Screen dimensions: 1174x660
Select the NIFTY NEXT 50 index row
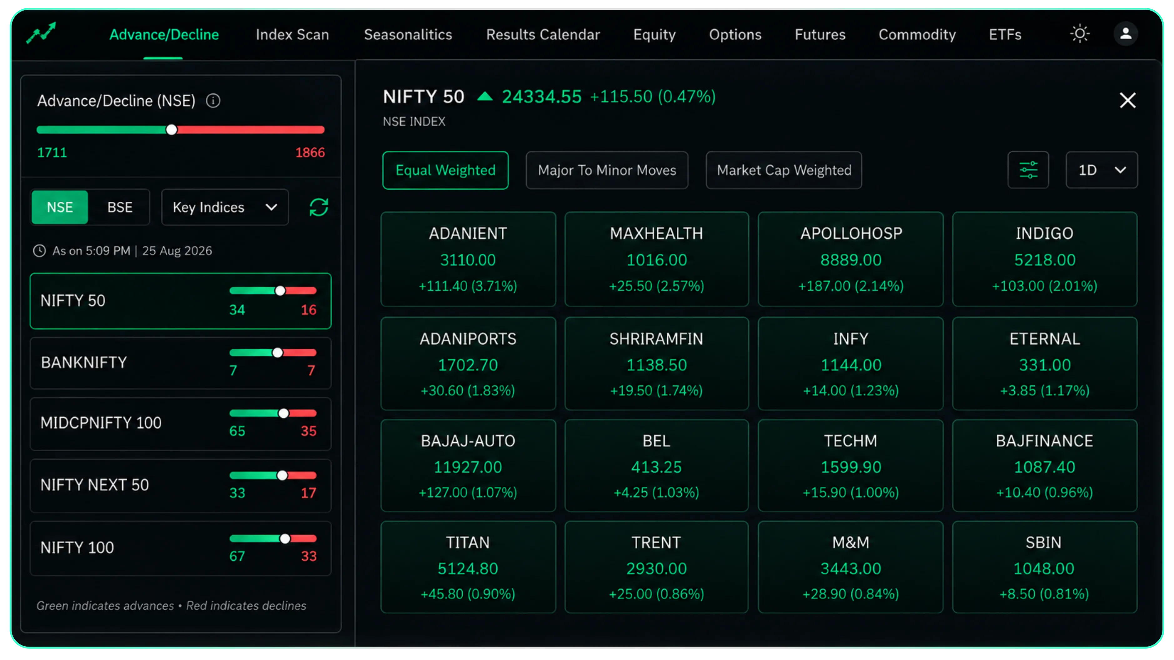pyautogui.click(x=180, y=485)
